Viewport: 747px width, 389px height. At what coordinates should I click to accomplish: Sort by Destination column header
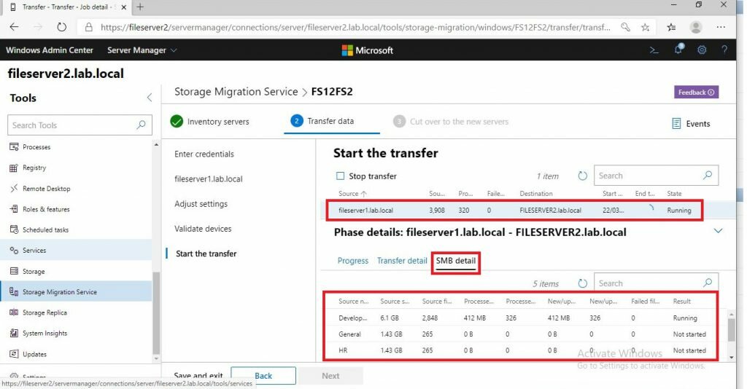point(536,194)
